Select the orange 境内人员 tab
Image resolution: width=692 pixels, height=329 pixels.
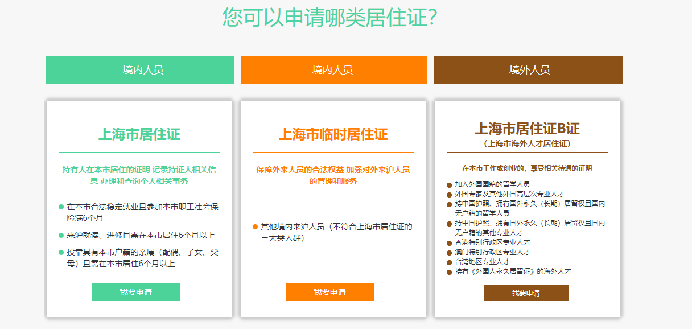(334, 69)
